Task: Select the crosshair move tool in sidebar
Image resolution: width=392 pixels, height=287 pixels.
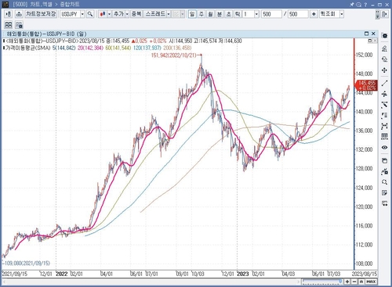Action: (x=385, y=70)
